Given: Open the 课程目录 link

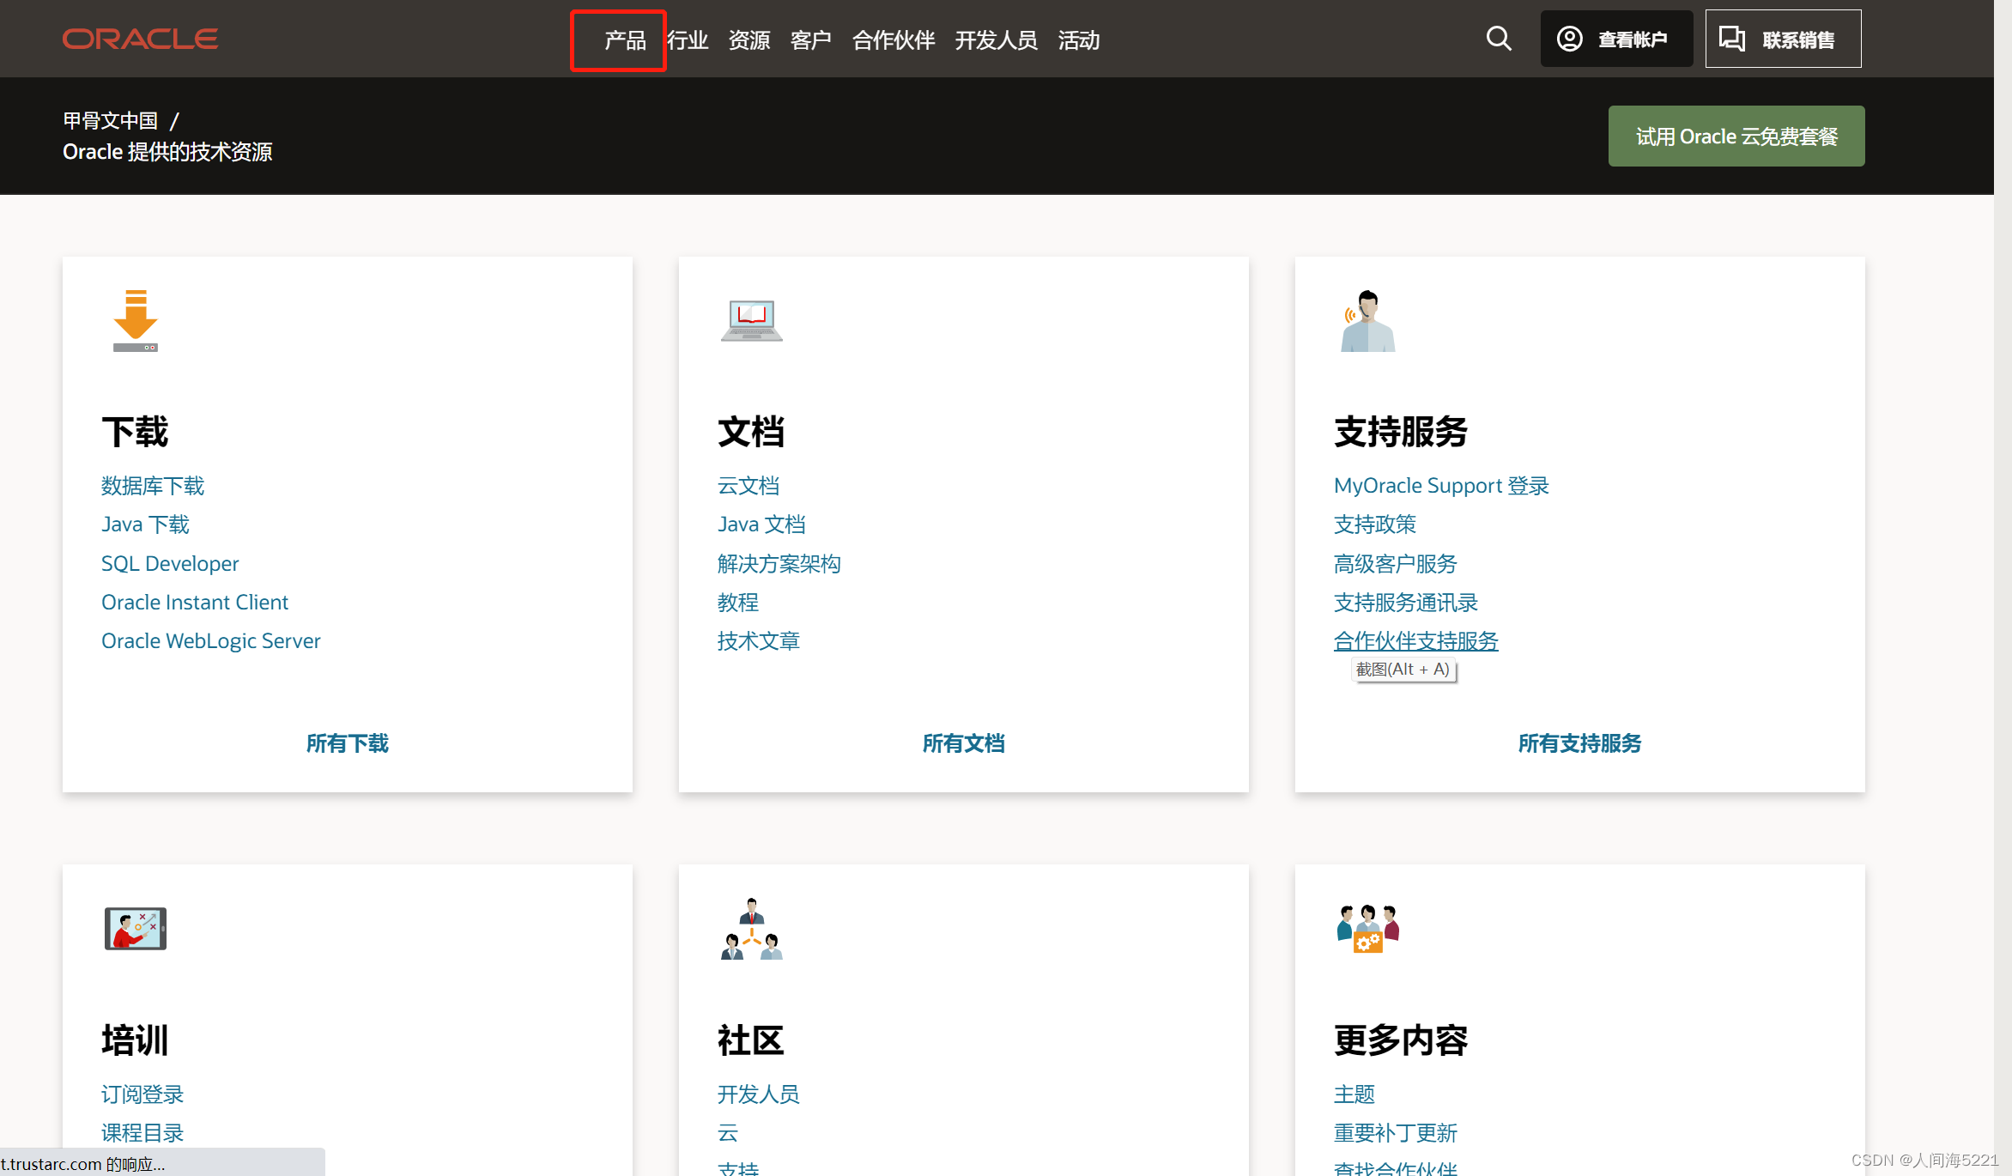Looking at the screenshot, I should point(142,1133).
